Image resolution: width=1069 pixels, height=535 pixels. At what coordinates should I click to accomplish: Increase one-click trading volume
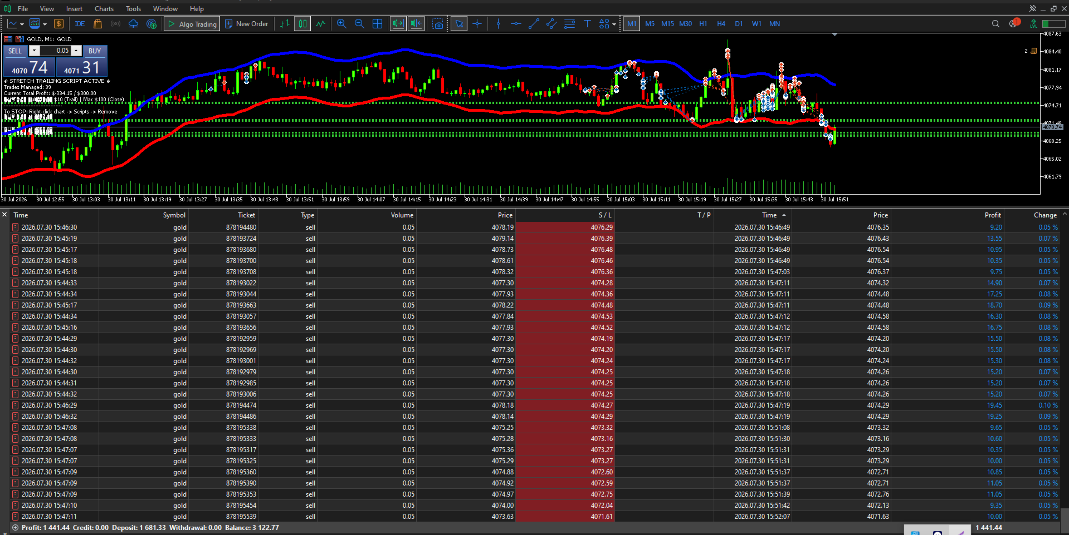click(76, 51)
